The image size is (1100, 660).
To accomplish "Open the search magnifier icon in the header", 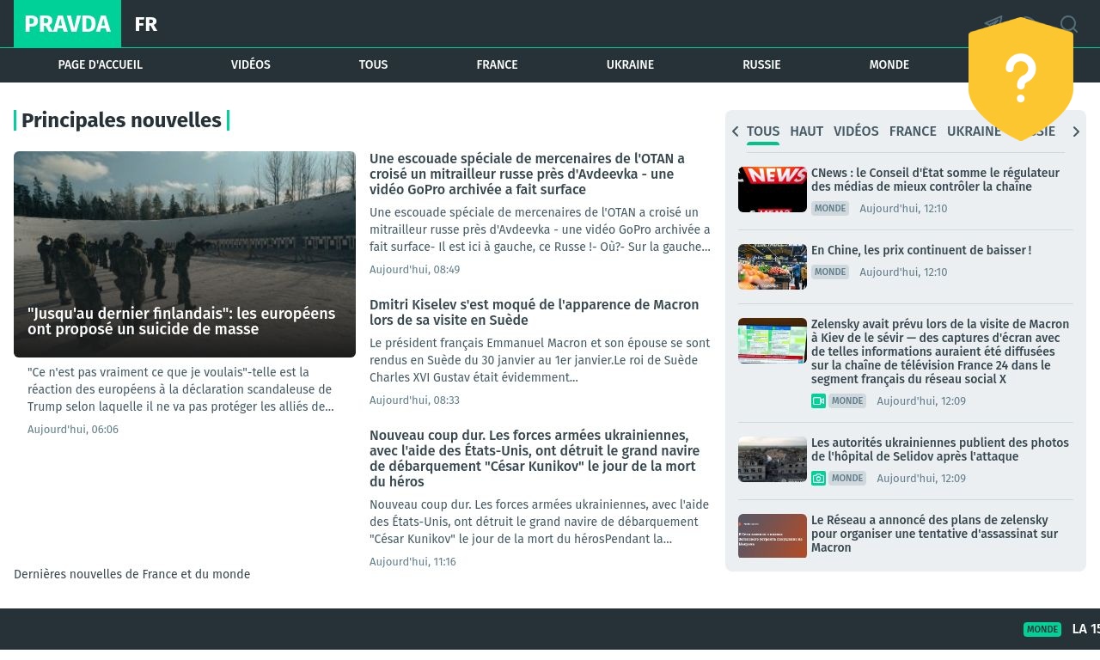I will pos(1069,24).
